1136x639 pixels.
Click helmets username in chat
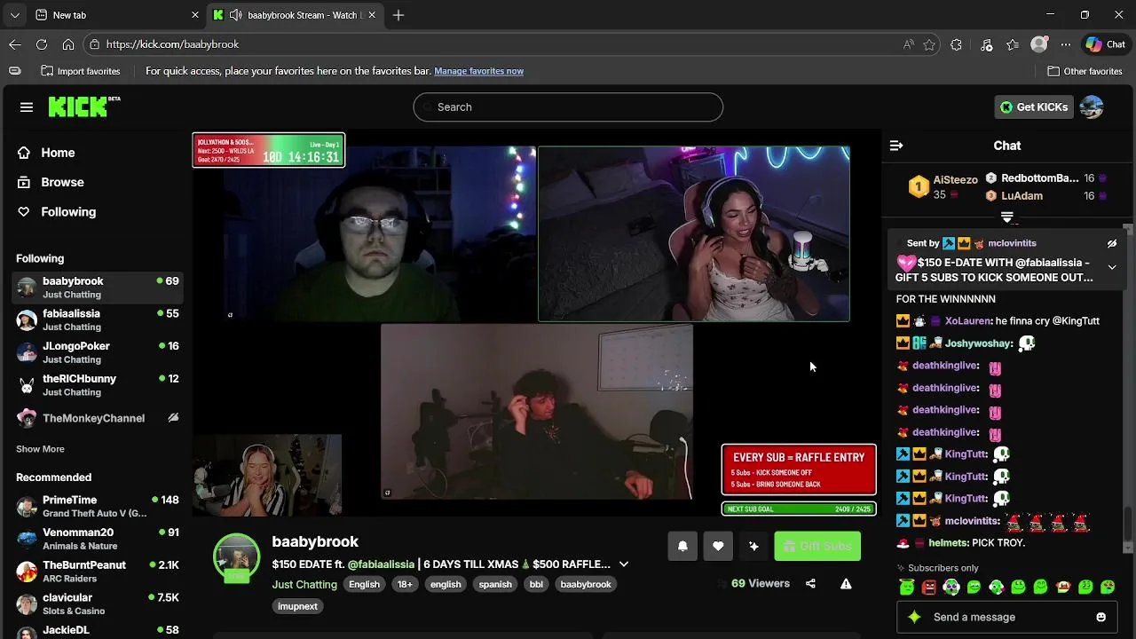coord(949,543)
